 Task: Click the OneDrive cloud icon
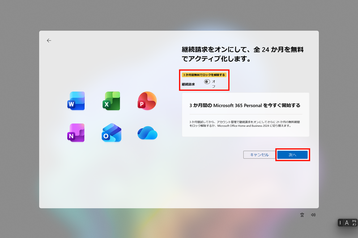(x=148, y=133)
